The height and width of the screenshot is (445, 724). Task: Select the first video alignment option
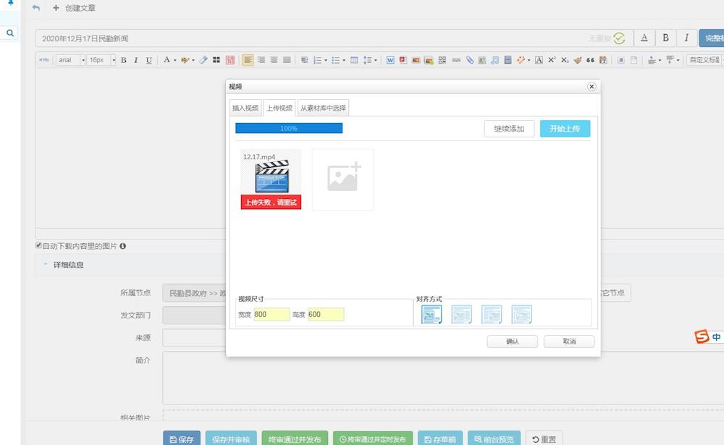click(432, 314)
